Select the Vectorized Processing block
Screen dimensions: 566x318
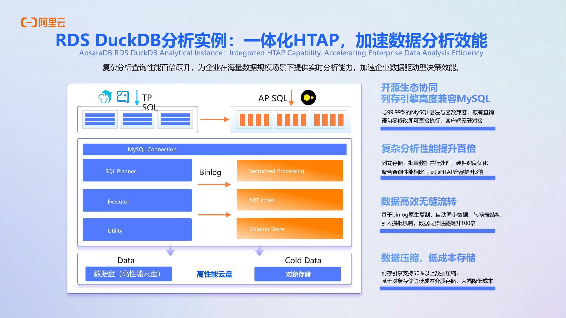coord(290,171)
